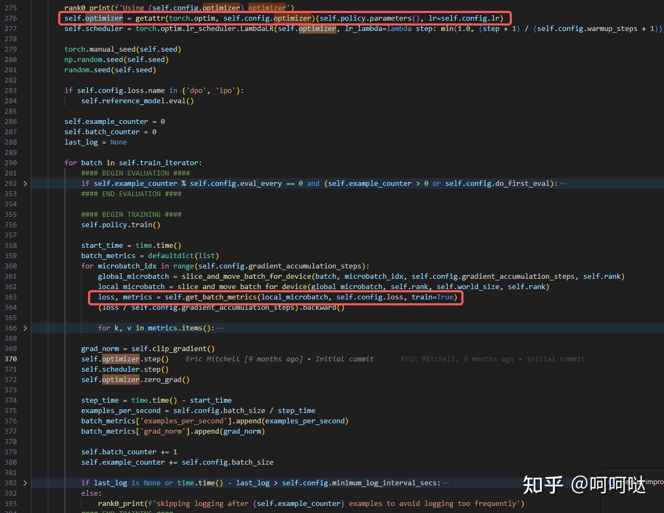
Task: Expand the collapsed for loop at line 366
Action: 24,328
